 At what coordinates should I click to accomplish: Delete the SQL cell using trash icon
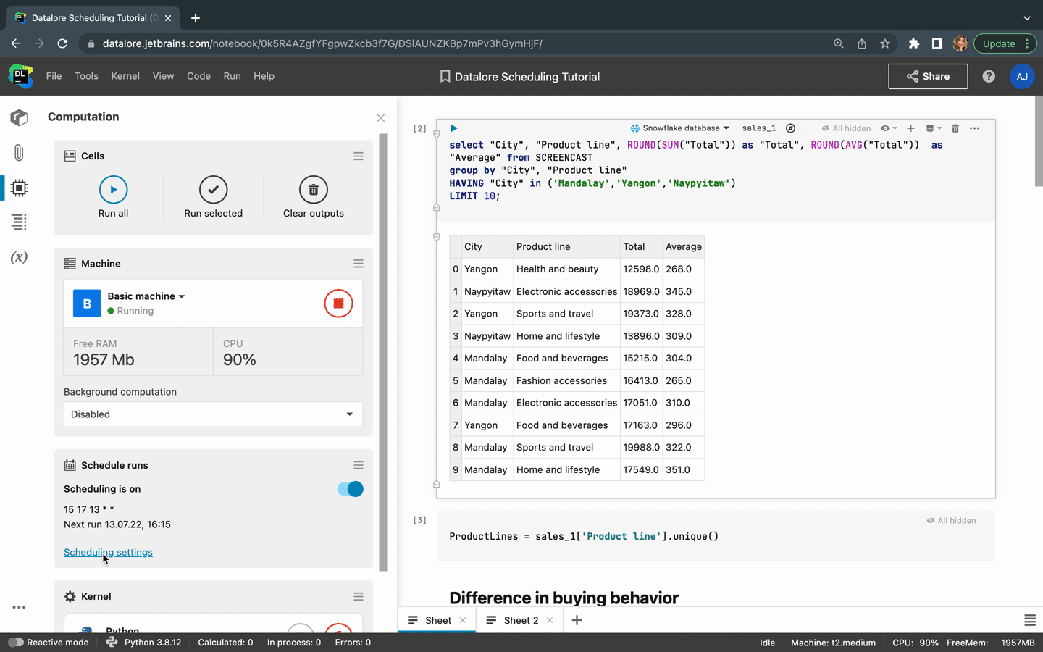[955, 128]
